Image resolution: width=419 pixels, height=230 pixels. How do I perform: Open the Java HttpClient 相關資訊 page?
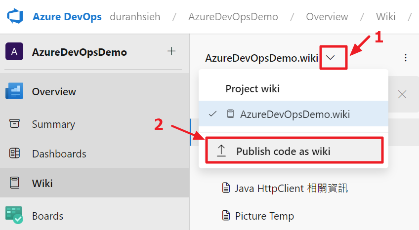coord(291,188)
